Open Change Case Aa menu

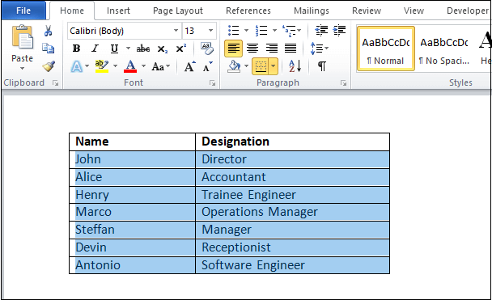(x=161, y=66)
